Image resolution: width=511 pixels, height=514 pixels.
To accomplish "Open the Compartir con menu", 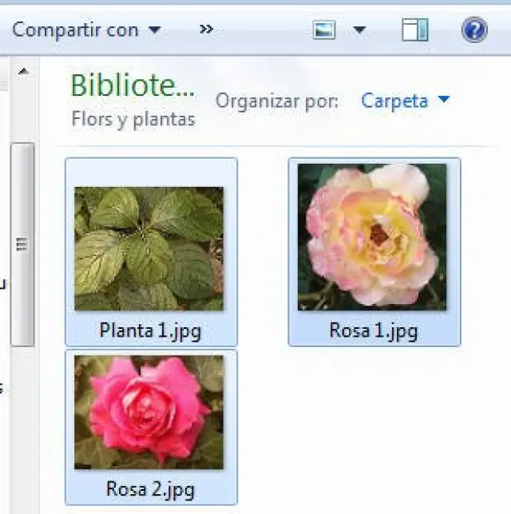I will pyautogui.click(x=76, y=30).
